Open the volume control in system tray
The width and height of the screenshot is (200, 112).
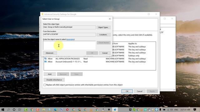[172, 110]
